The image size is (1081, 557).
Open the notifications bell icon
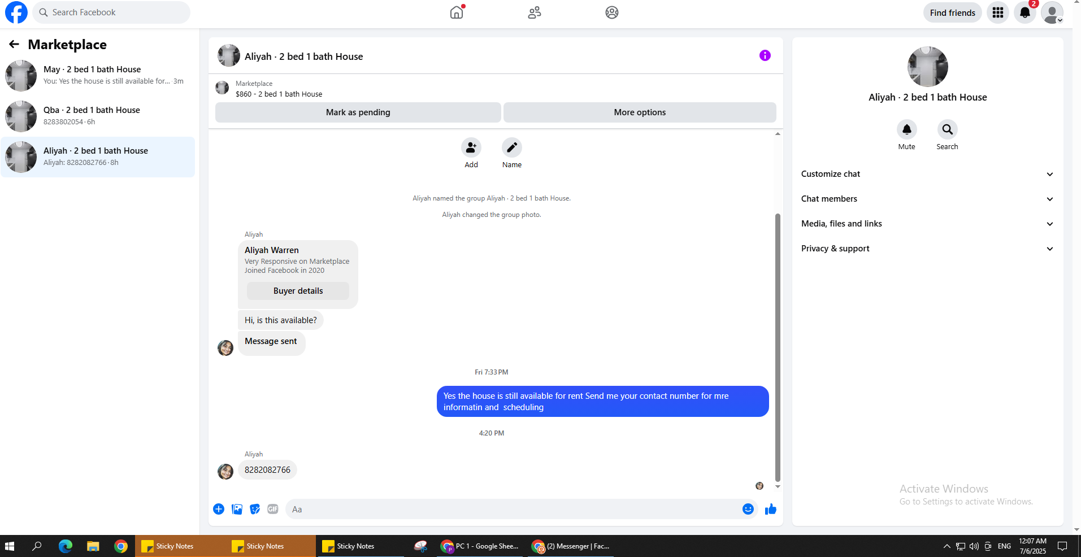[x=1025, y=12]
